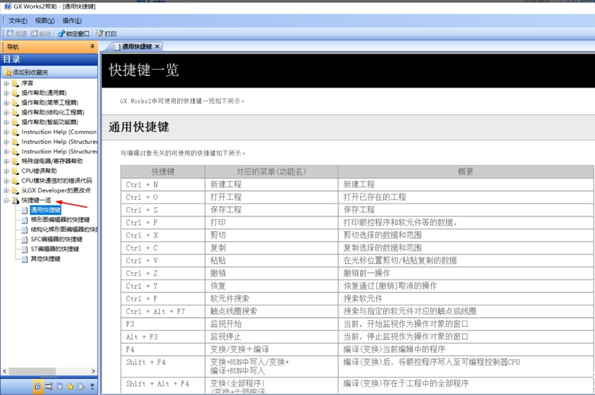595x395 pixels.
Task: Open the 操作(E) menu
Action: pos(72,21)
